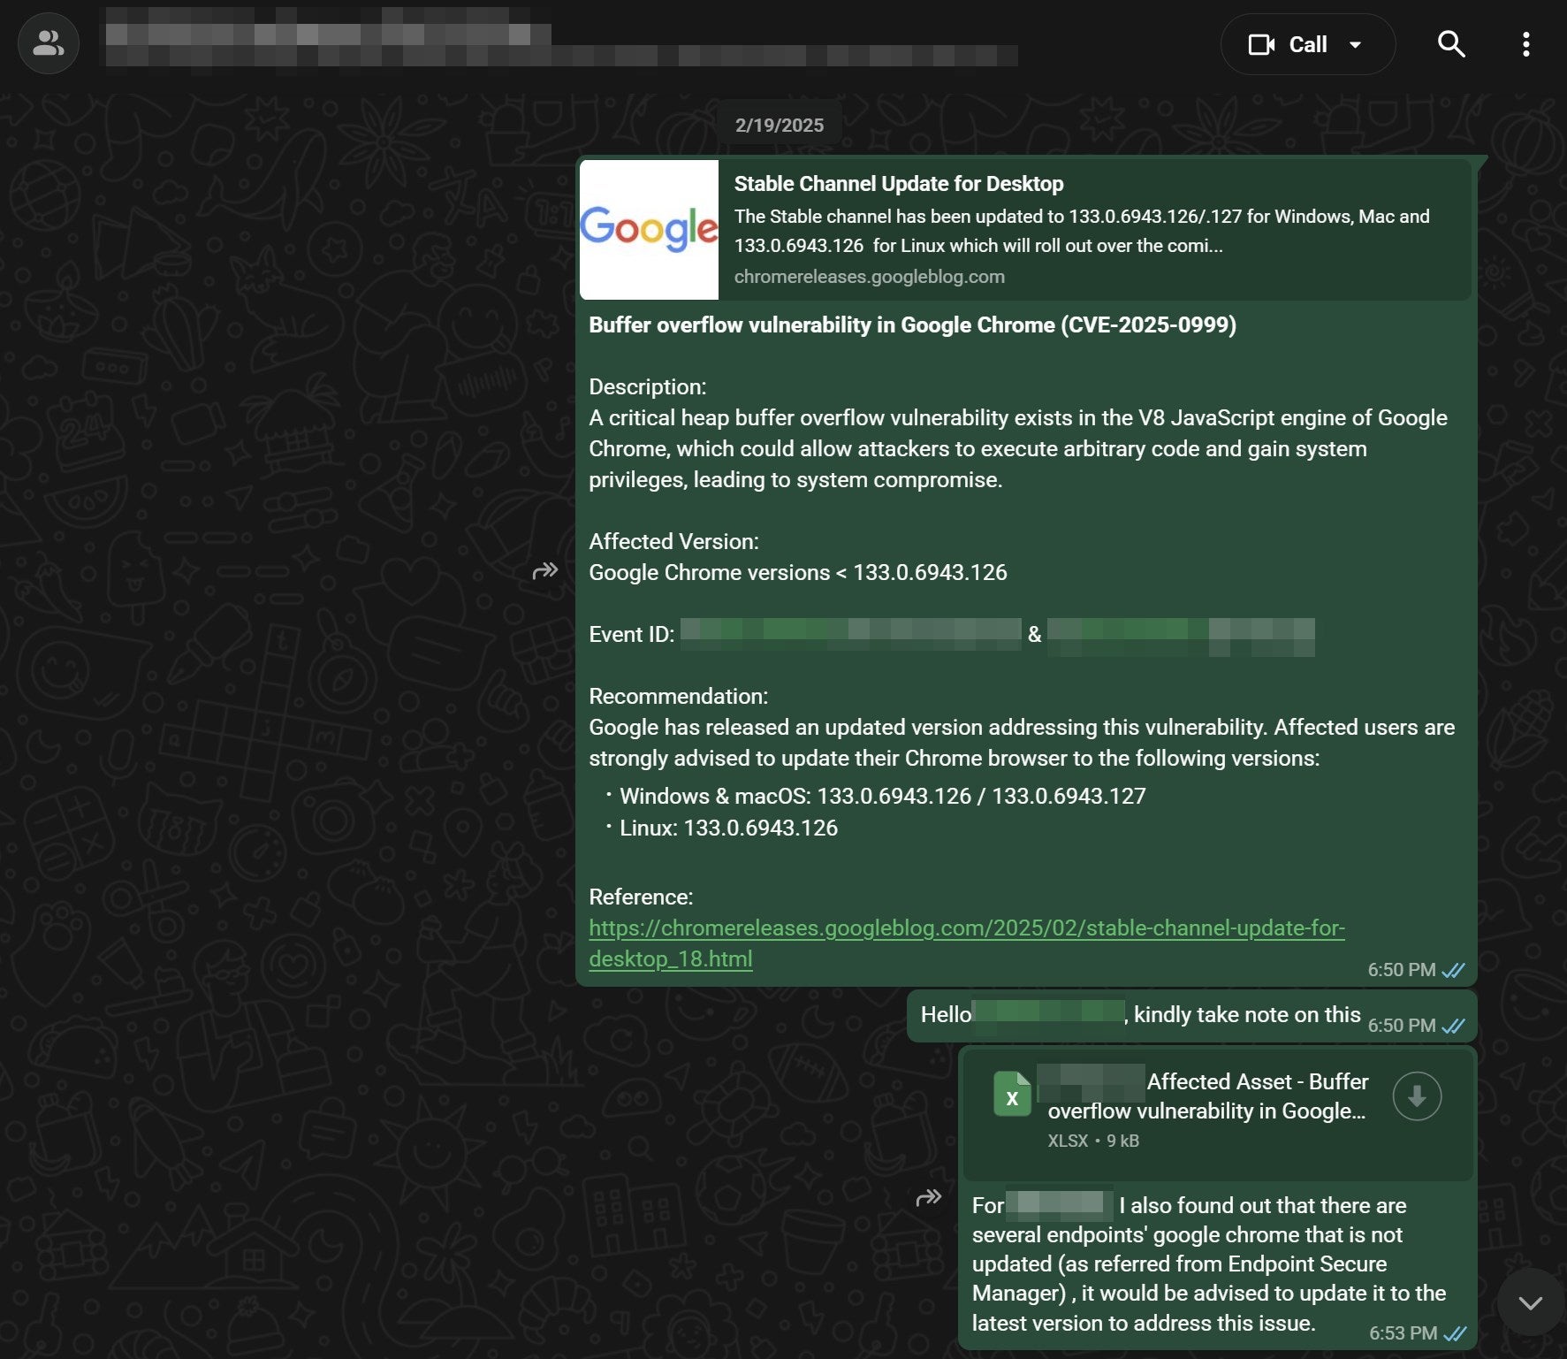Click the 2/19/2025 date chip
Screen dimensions: 1567x1359
(x=779, y=124)
